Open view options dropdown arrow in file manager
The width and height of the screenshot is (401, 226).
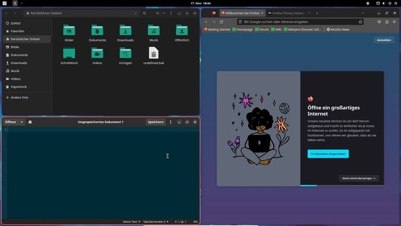(164, 13)
